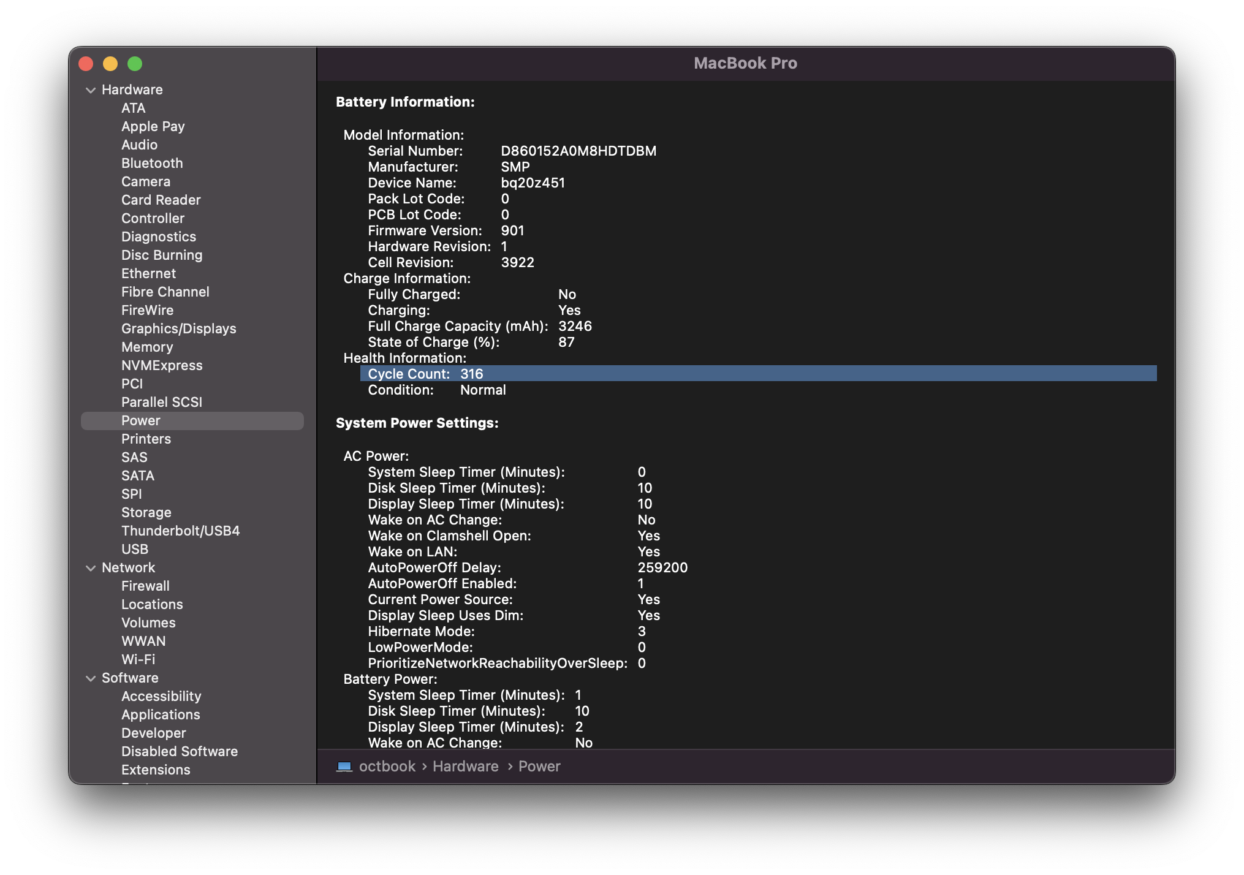Click Power in the bottom path bar

coord(539,767)
